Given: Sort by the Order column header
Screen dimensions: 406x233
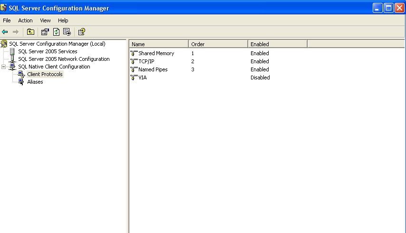Looking at the screenshot, I should click(x=218, y=44).
